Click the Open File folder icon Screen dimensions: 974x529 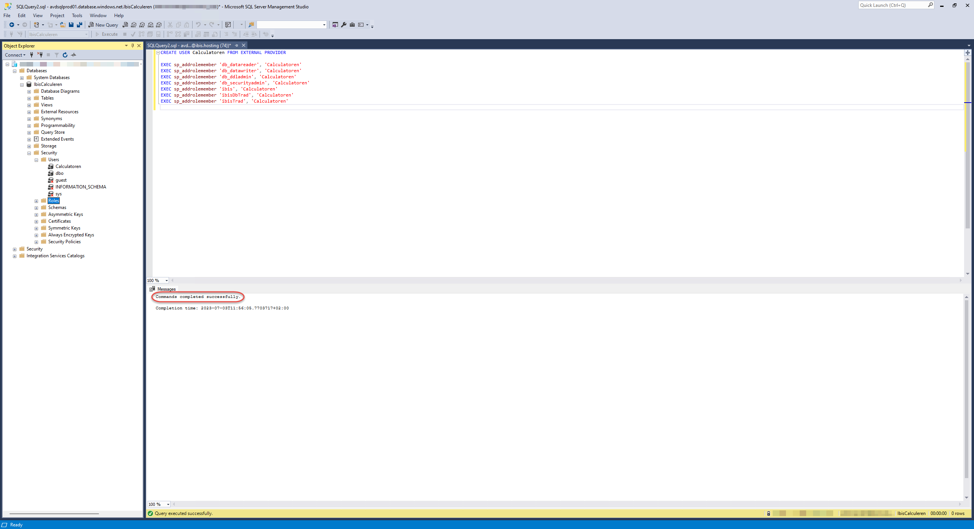(x=62, y=25)
